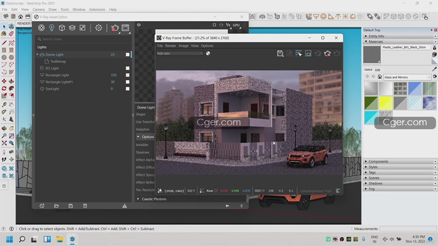Open Glass and Mirrors library dropdown
Image resolution: width=438 pixels, height=246 pixels.
point(407,77)
